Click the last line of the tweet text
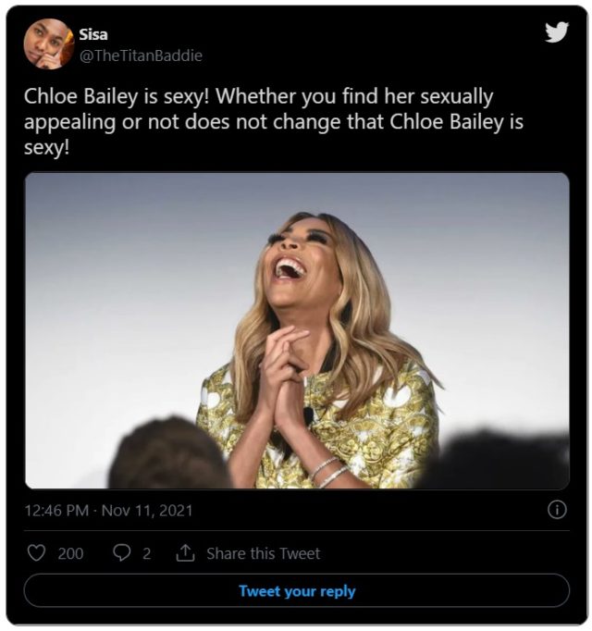Screen dimensions: 592x631 click(x=55, y=149)
